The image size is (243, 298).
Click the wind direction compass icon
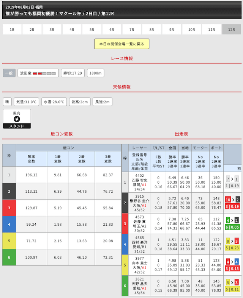(x=17, y=119)
